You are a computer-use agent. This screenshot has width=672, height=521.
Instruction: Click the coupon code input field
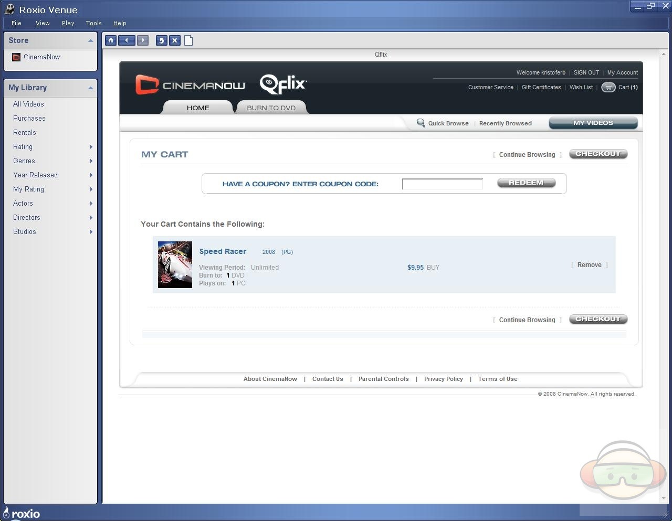click(442, 184)
